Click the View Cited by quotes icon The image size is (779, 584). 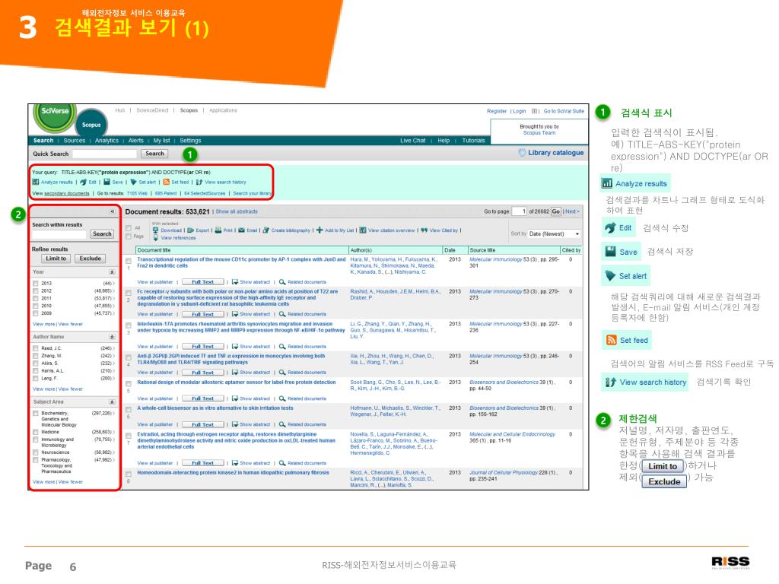coord(424,230)
